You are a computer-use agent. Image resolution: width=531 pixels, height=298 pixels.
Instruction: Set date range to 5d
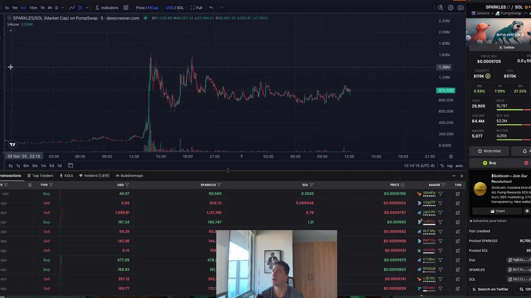coord(51,166)
